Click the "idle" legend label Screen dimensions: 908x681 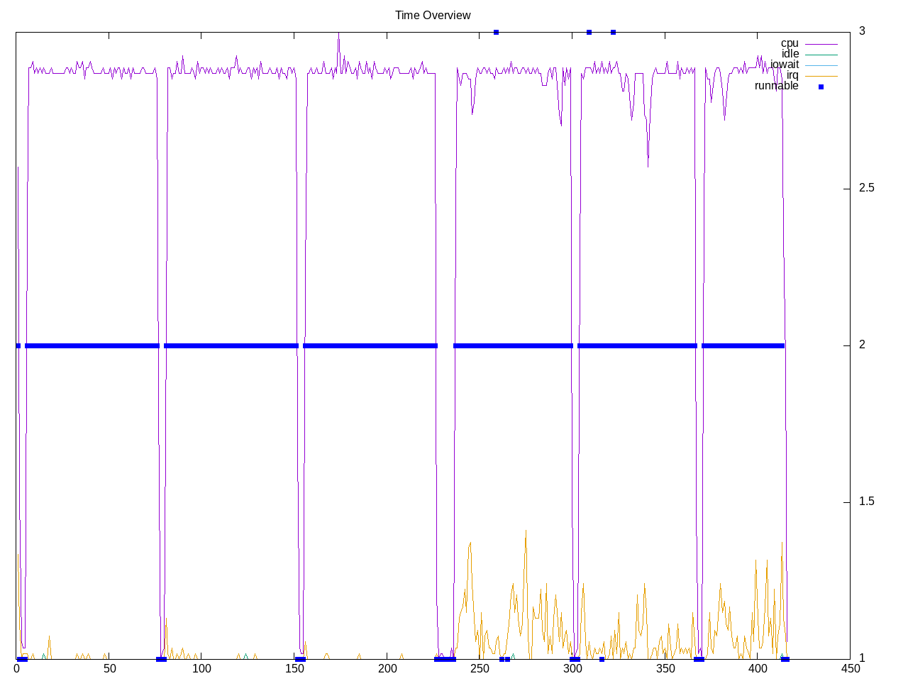pos(790,54)
